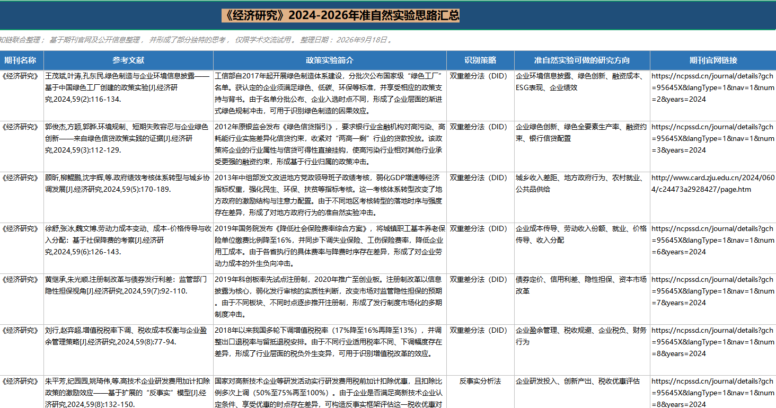The width and height of the screenshot is (776, 408).
Task: Select 双重差分法（DID）cell in 黄继承 row
Action: tap(480, 299)
